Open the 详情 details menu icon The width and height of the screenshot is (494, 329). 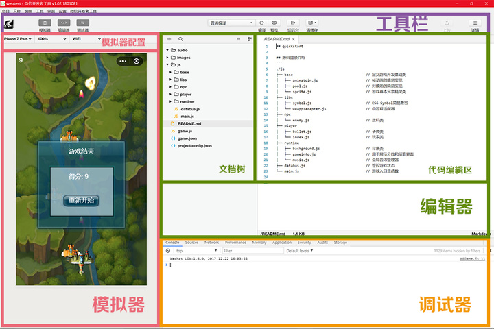pos(475,23)
